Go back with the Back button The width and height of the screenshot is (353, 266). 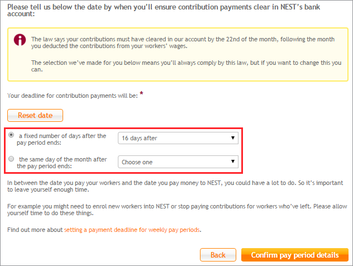218,255
